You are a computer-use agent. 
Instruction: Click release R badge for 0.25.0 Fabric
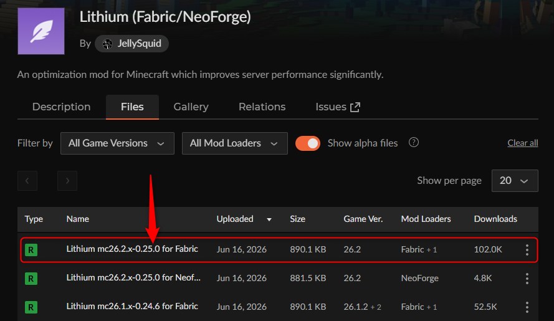(x=31, y=250)
